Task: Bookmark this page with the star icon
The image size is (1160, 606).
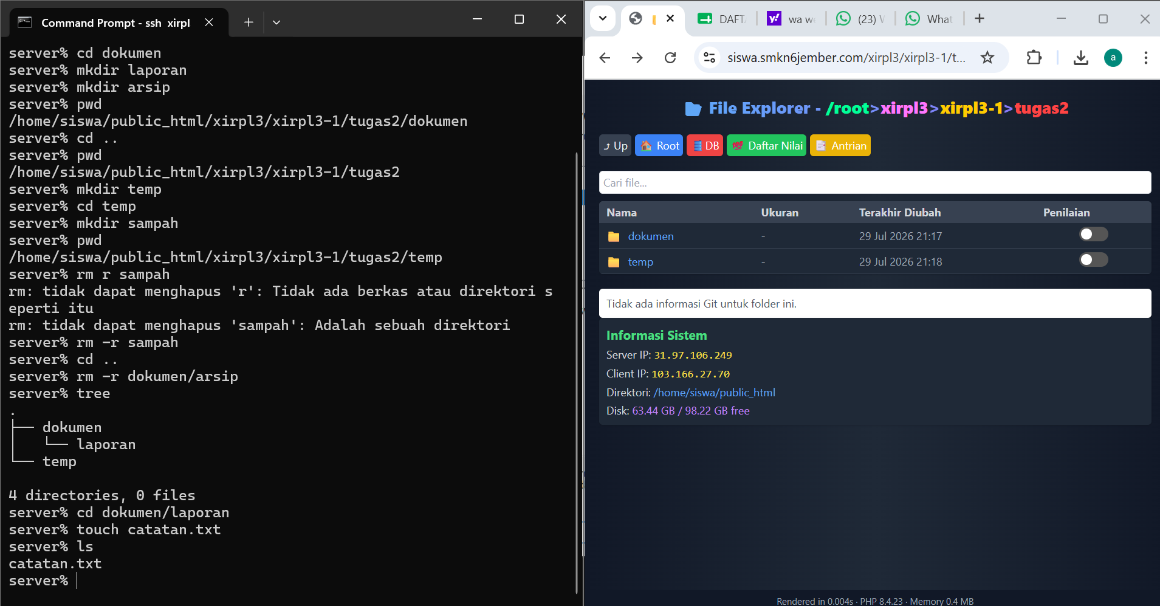Action: 987,58
